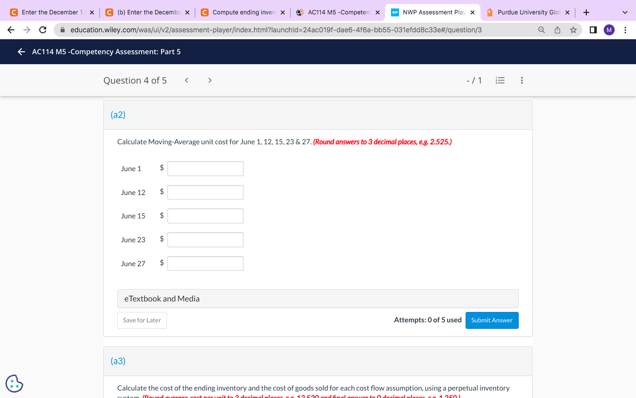Open the cookie preferences icon
Viewport: 636px width, 398px height.
[x=14, y=384]
